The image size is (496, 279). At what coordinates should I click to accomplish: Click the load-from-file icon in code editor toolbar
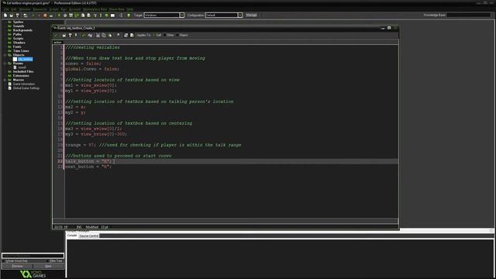click(64, 35)
